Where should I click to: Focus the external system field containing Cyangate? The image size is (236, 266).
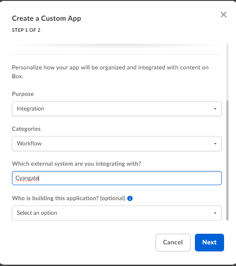pos(117,178)
